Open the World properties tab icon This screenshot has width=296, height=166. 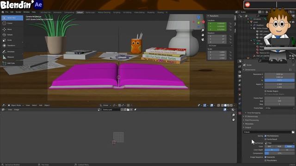tap(240, 89)
